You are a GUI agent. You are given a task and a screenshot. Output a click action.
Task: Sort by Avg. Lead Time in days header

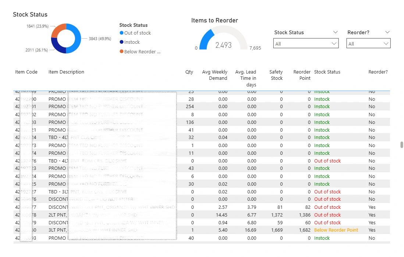245,78
